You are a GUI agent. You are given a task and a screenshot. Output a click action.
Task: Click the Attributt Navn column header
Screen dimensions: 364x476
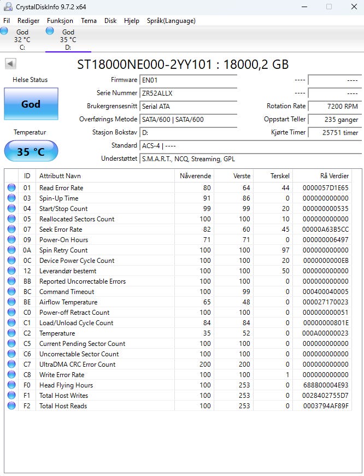[60, 176]
